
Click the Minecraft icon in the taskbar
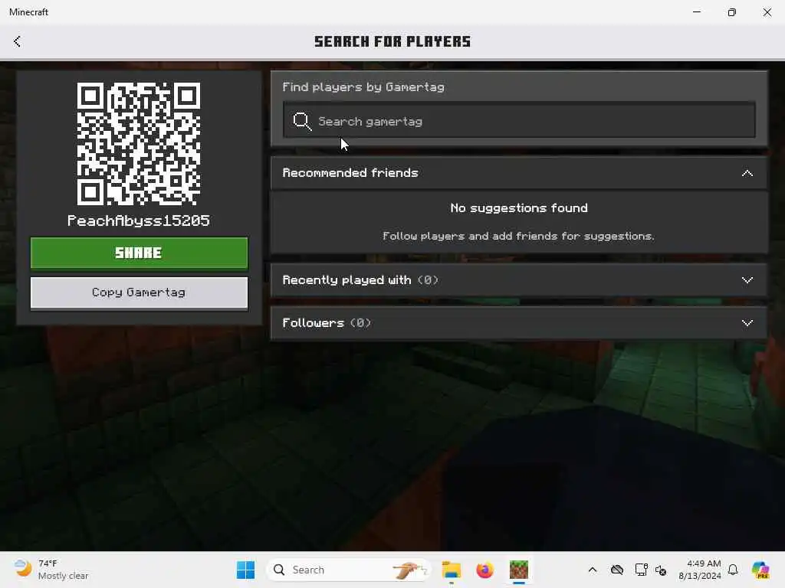pos(519,570)
